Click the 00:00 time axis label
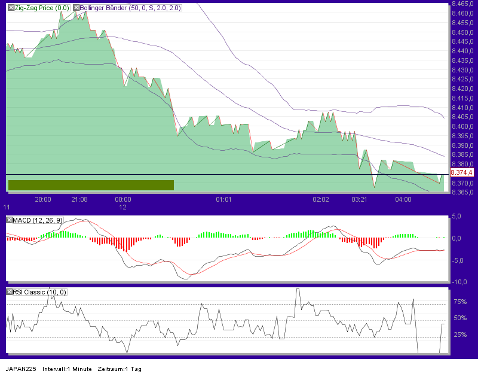This screenshot has height=374, width=478. click(x=123, y=199)
